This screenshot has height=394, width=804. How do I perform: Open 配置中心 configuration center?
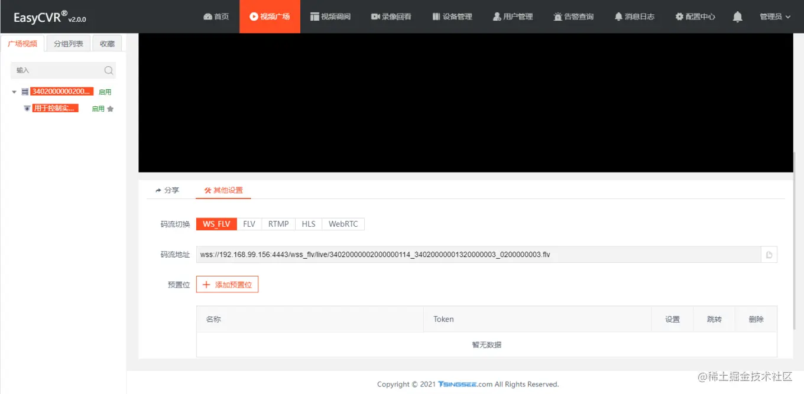point(695,17)
